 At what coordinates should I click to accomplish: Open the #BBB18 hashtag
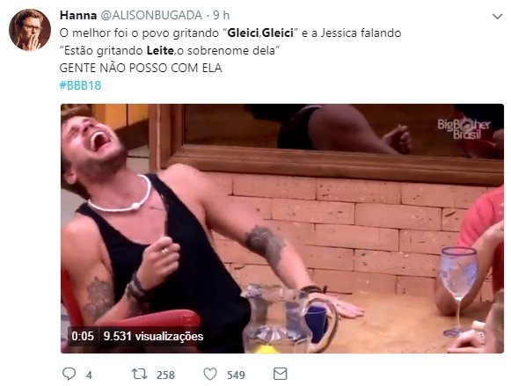click(80, 85)
